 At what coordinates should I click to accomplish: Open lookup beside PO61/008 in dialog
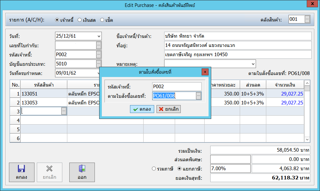pyautogui.click(x=198, y=96)
